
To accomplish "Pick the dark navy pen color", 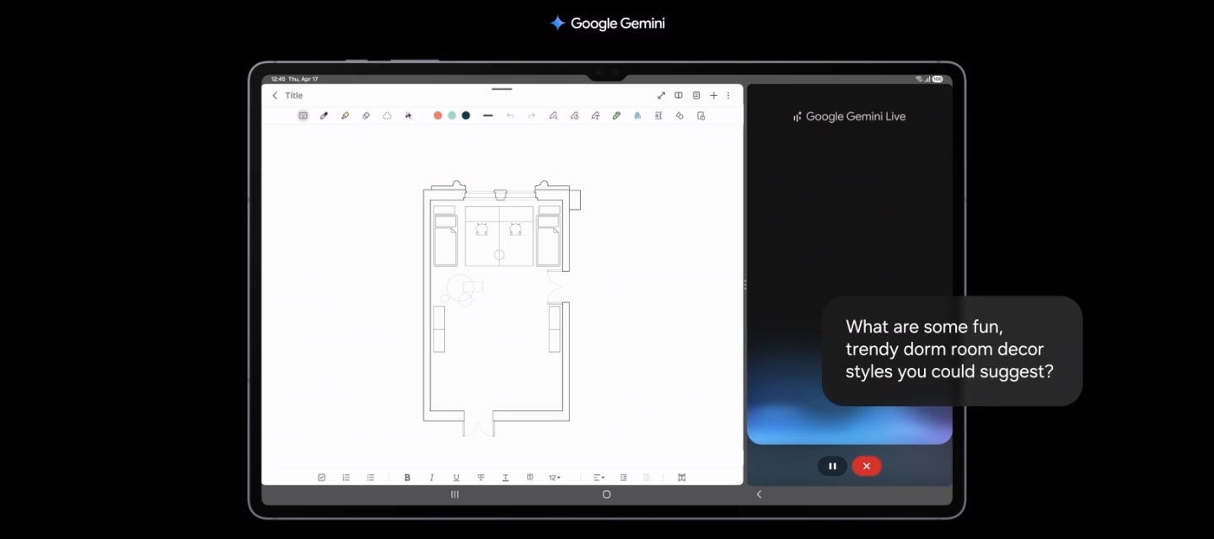I will pos(465,115).
